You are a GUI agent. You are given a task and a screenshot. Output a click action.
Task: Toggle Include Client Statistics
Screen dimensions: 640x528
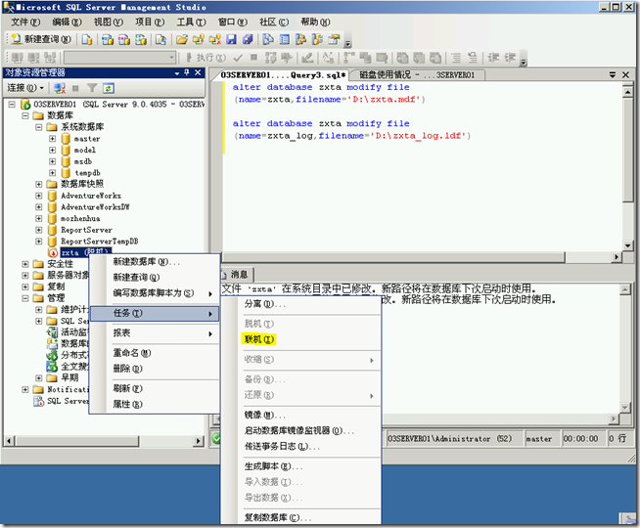(365, 58)
